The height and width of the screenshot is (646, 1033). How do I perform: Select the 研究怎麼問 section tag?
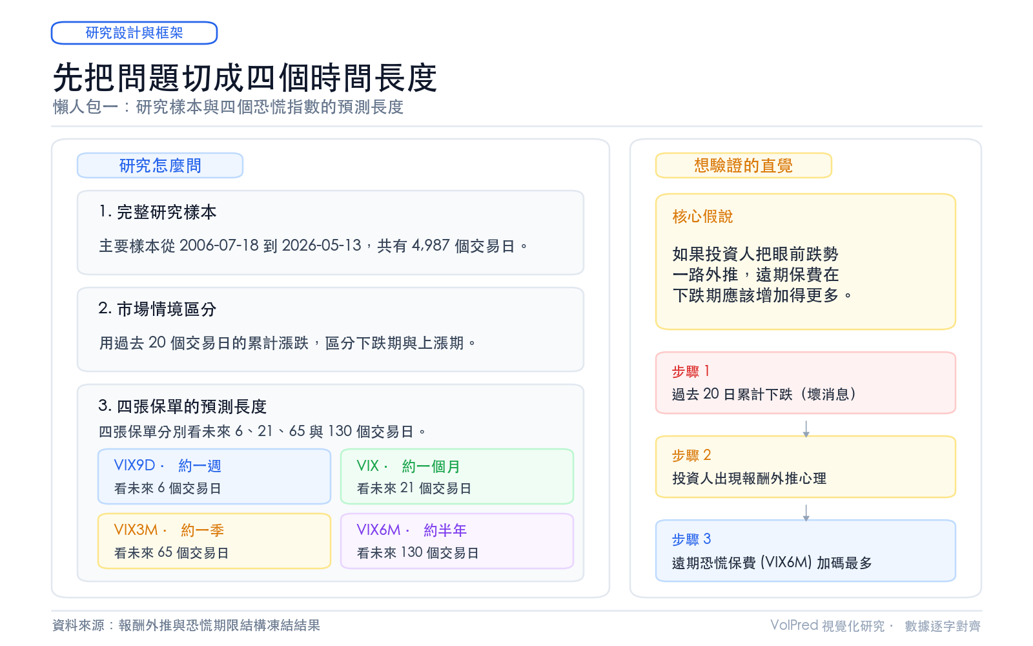click(160, 165)
